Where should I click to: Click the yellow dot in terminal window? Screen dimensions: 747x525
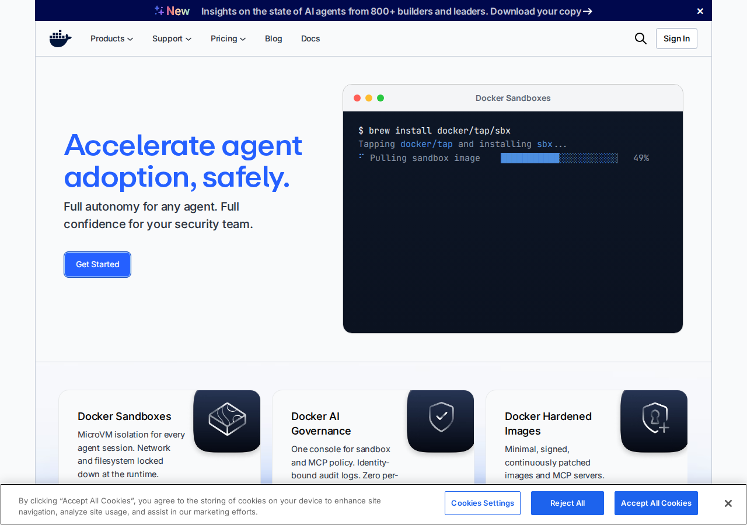click(369, 98)
